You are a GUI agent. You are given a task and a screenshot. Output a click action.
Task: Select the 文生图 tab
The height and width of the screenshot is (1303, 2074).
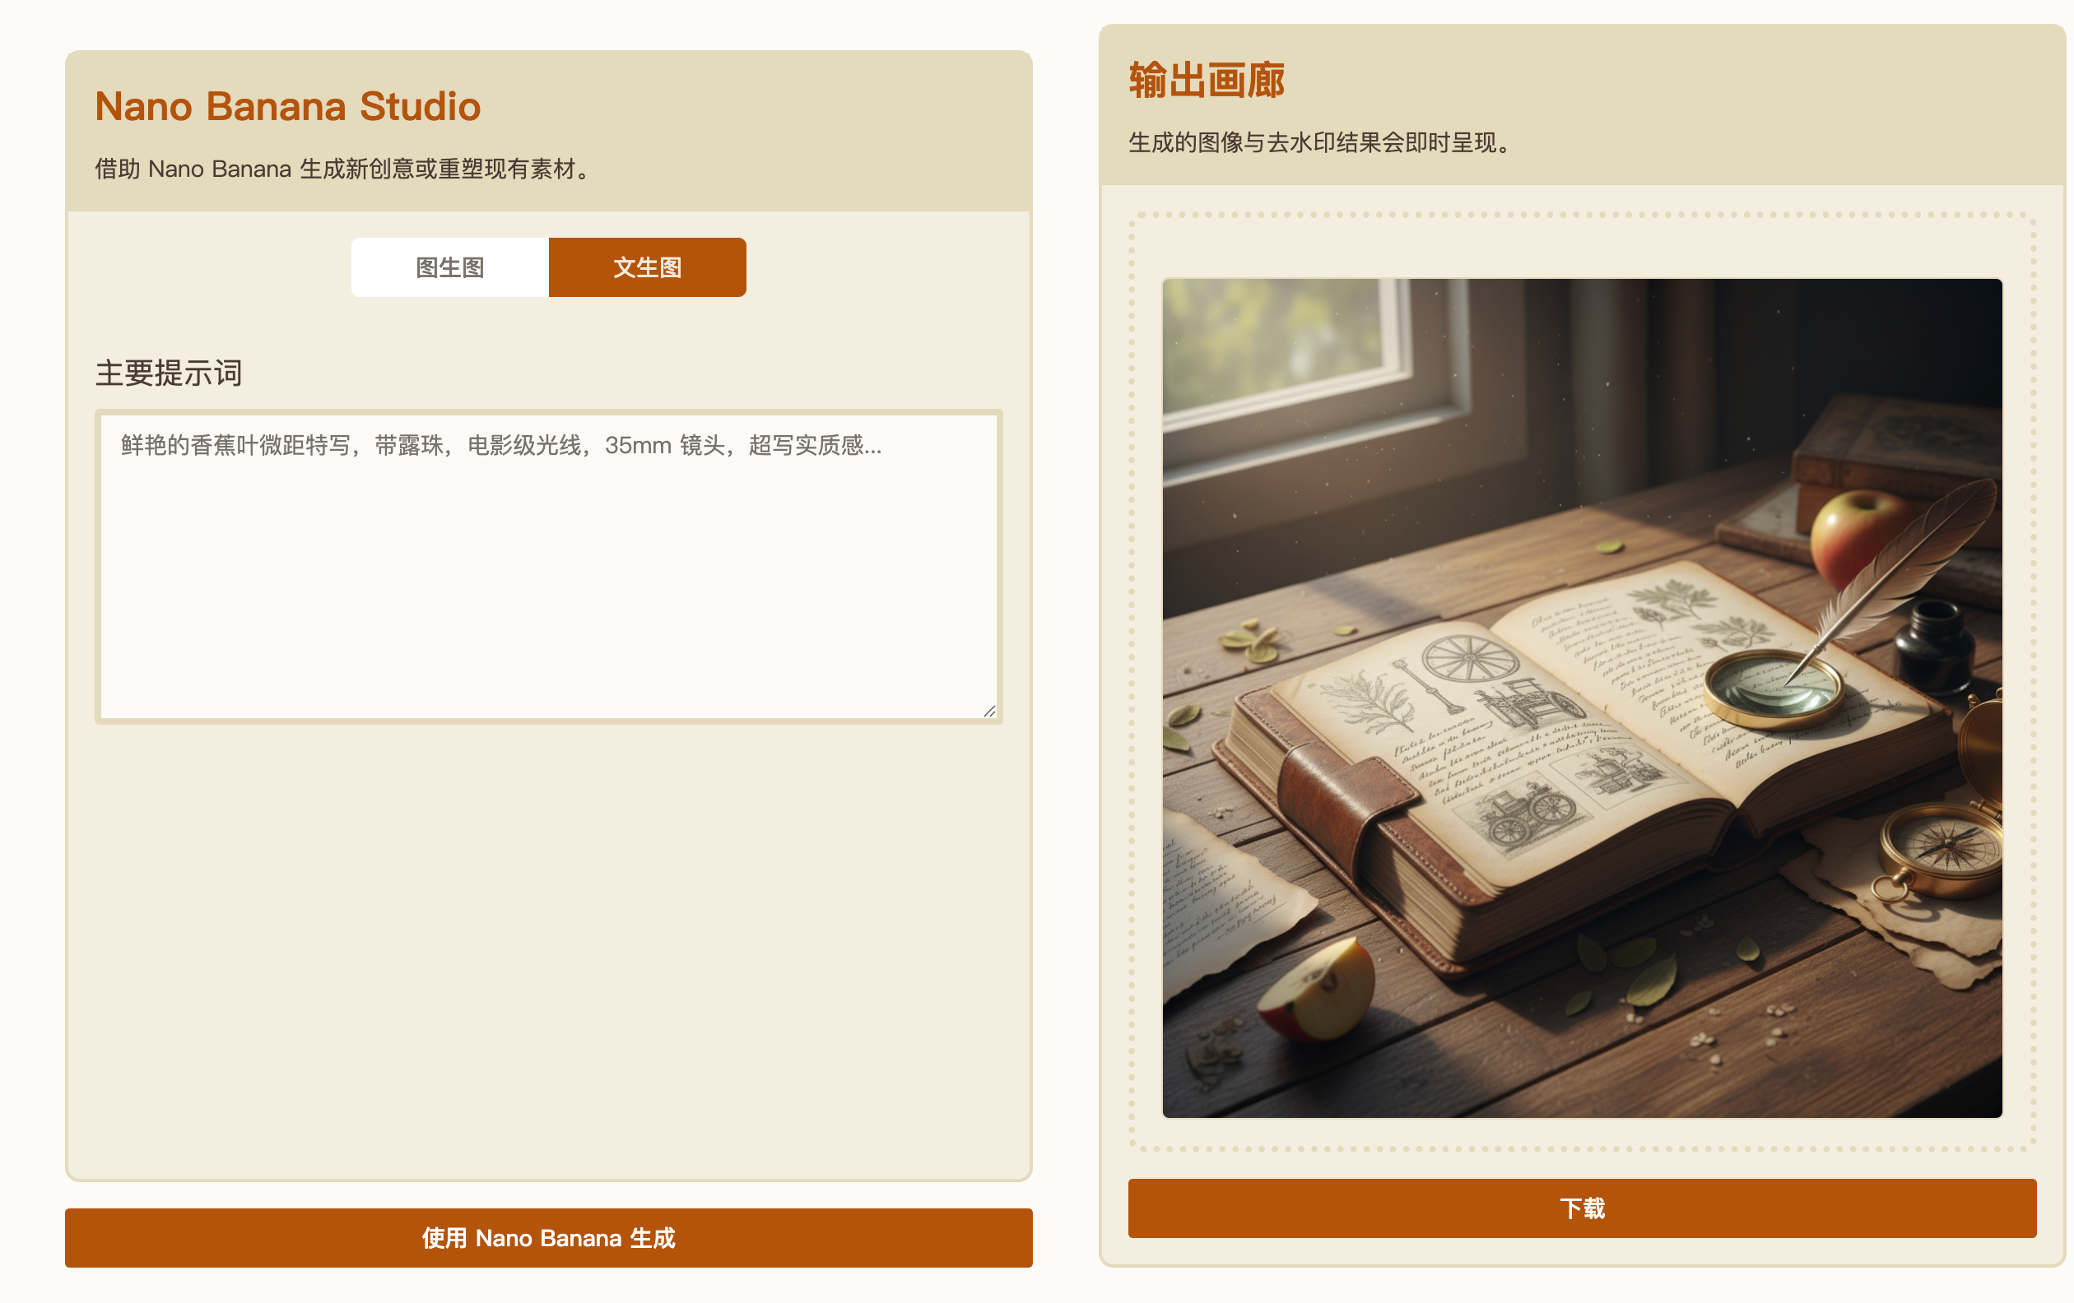pos(647,267)
